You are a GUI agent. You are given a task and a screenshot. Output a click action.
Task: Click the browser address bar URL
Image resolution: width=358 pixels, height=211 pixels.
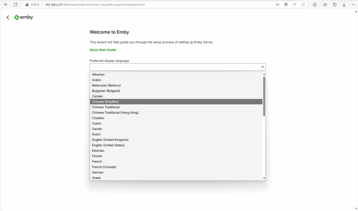[94, 5]
